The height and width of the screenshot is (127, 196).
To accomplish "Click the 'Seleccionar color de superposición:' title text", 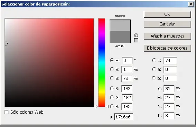I will 36,4.
